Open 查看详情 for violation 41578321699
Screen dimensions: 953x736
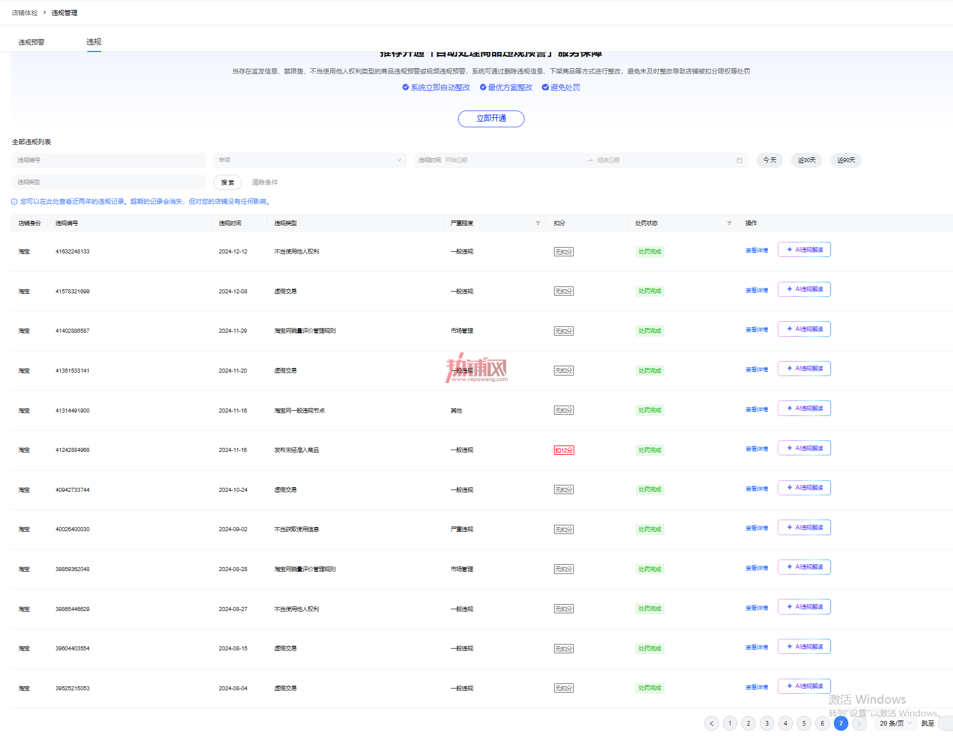(756, 290)
